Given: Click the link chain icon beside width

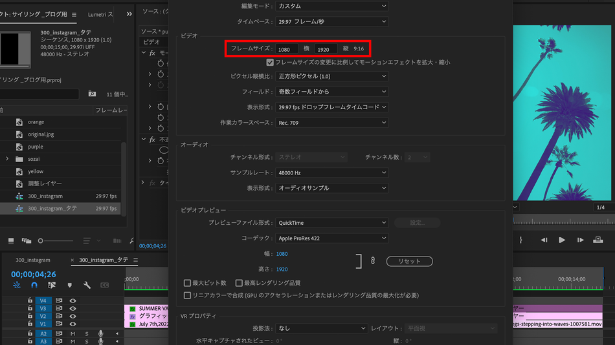Looking at the screenshot, I should tap(373, 261).
